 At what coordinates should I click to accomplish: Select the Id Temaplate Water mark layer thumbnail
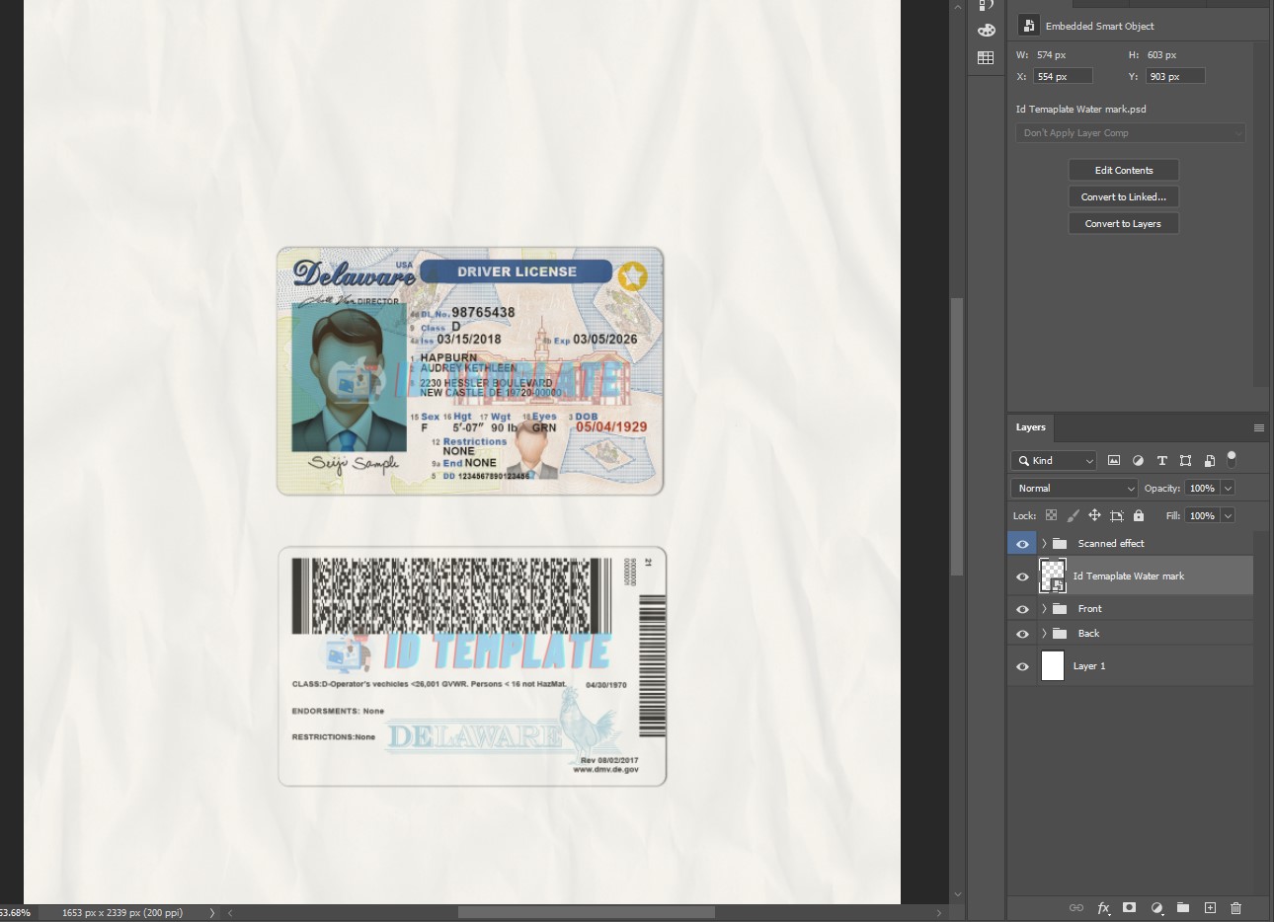tap(1053, 576)
